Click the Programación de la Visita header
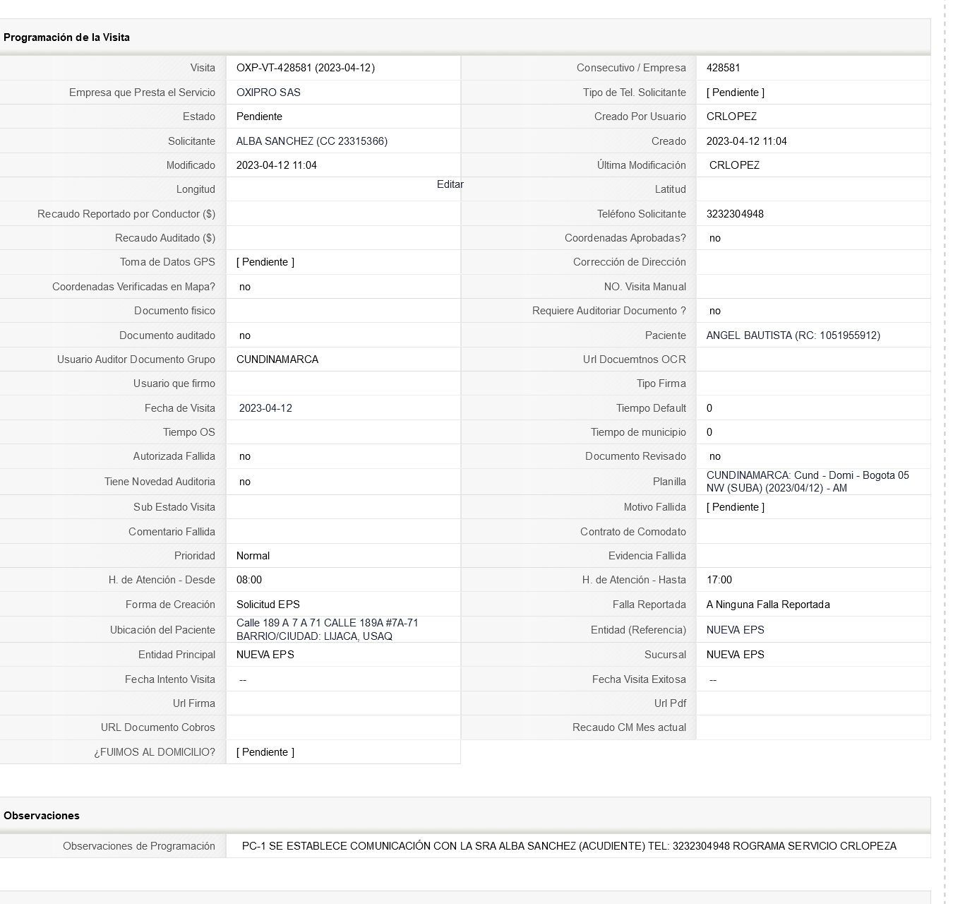This screenshot has width=953, height=904. pos(66,37)
